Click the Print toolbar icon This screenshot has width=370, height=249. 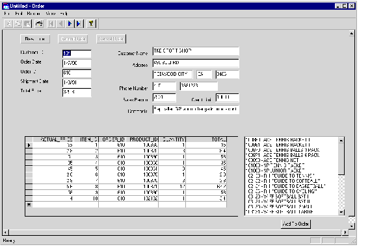coord(39,23)
